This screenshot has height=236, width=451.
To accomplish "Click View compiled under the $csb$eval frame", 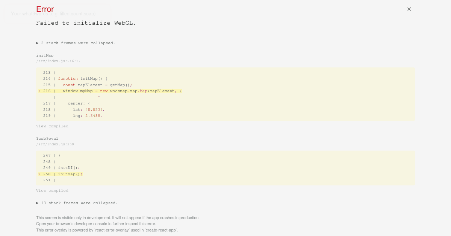I will click(x=52, y=190).
